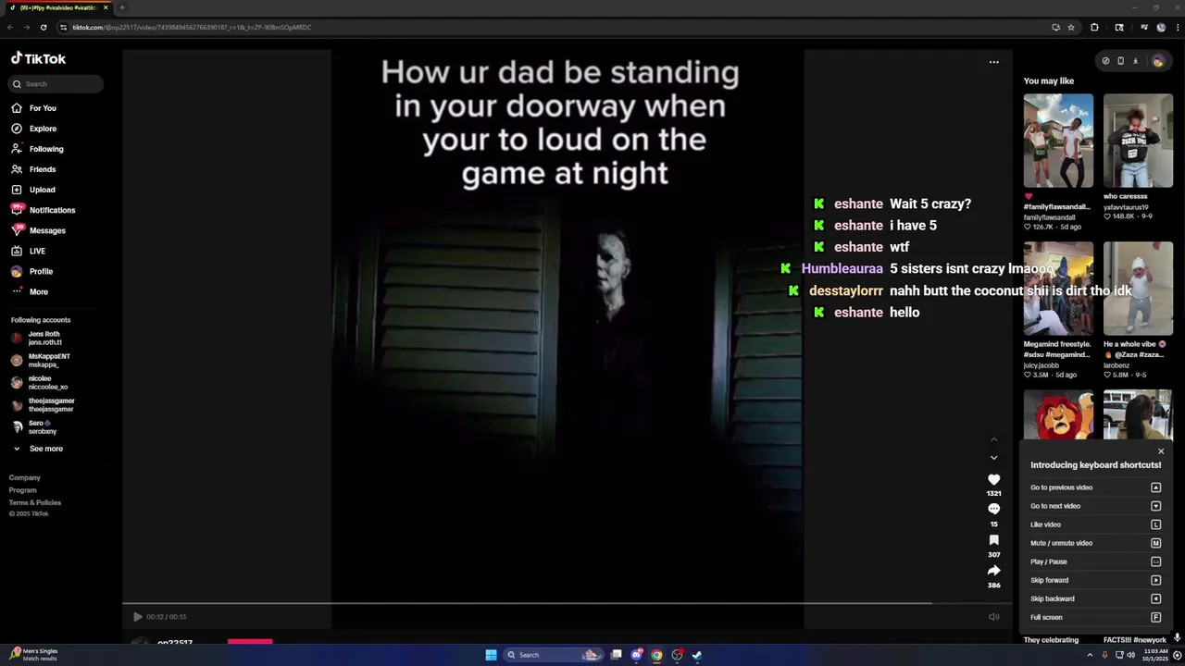Open Steam from the taskbar
Image resolution: width=1185 pixels, height=666 pixels.
[x=697, y=655]
